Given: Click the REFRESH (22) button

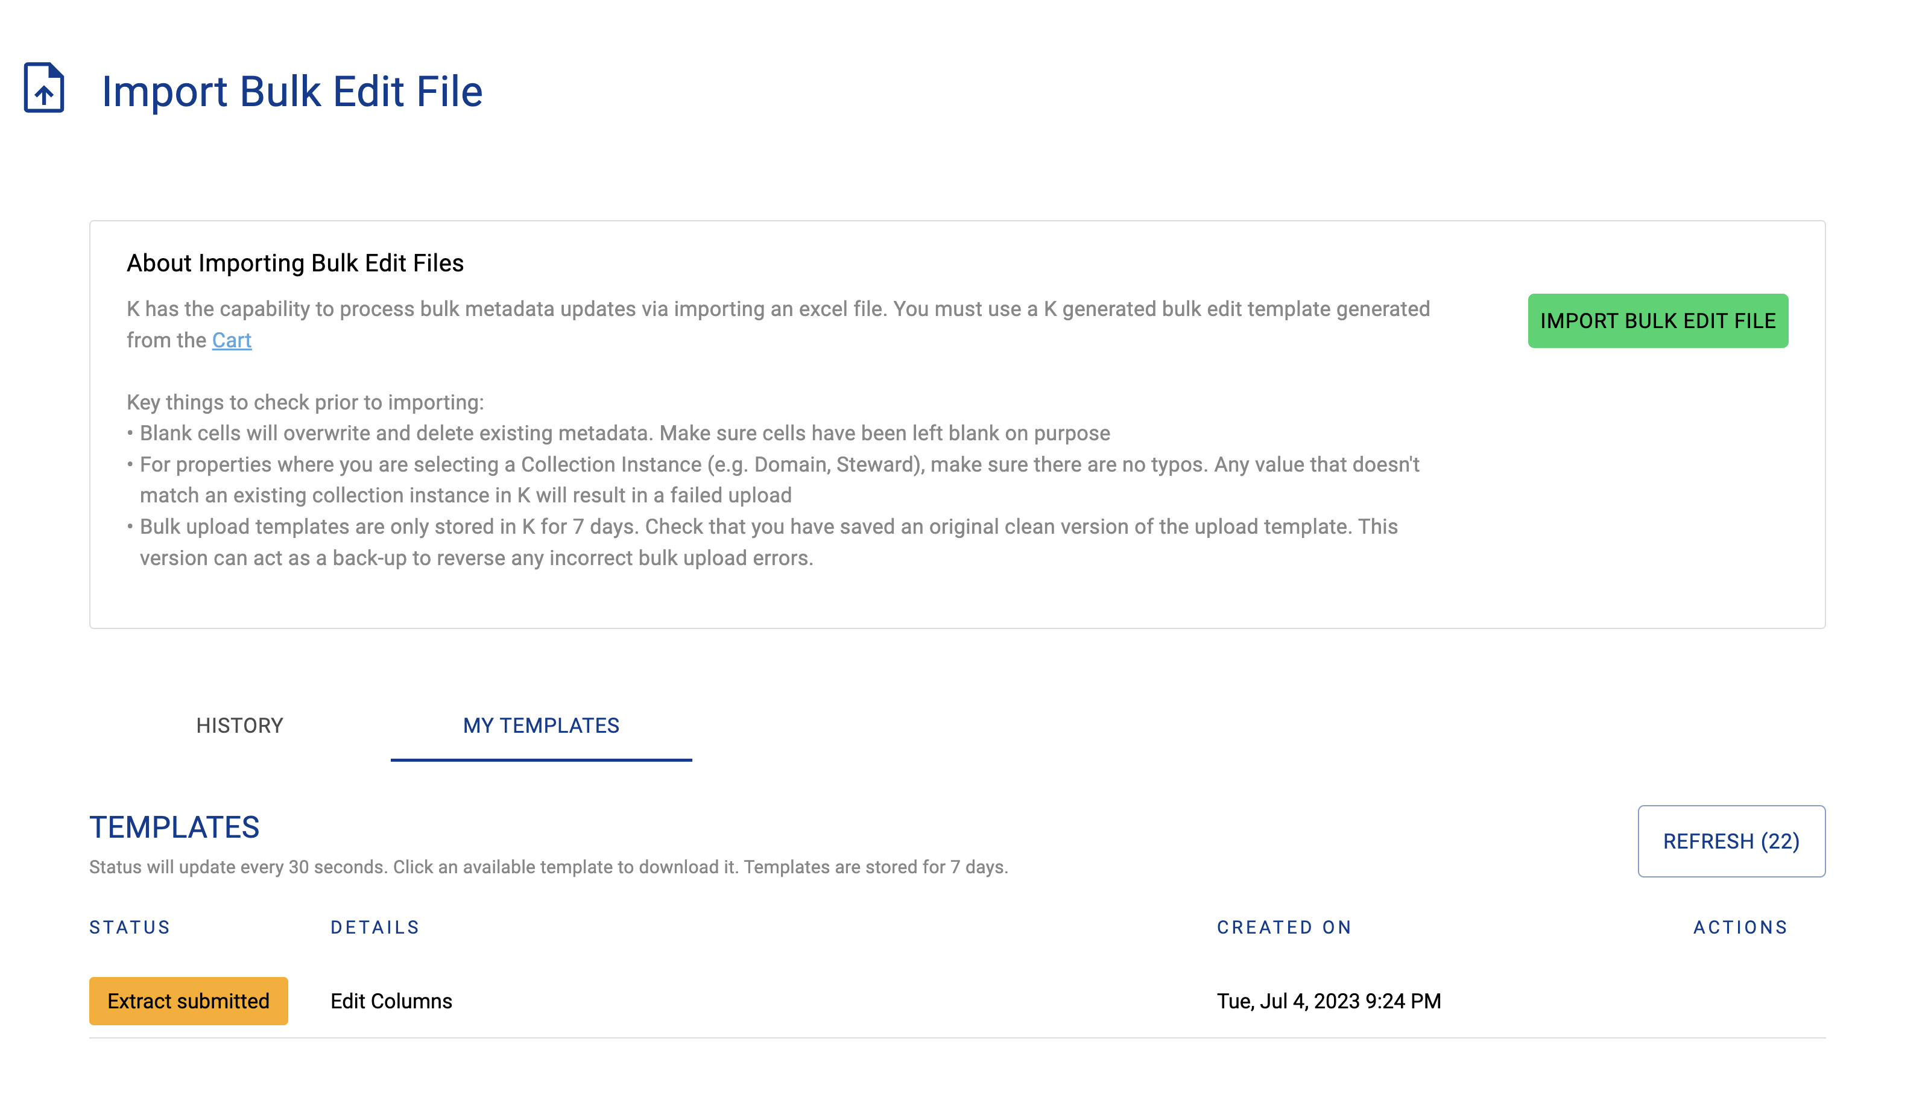Looking at the screenshot, I should (1731, 841).
